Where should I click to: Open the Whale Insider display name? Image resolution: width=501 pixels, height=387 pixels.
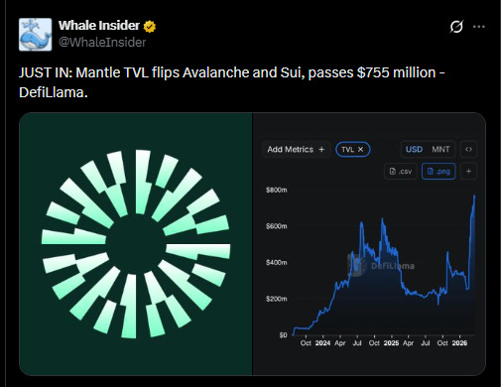click(99, 26)
